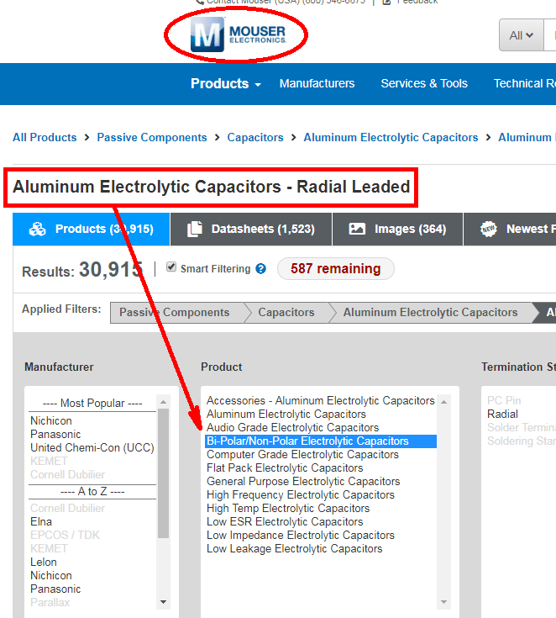Go to All Products breadcrumb
Screen dimensions: 556x618
click(x=45, y=137)
